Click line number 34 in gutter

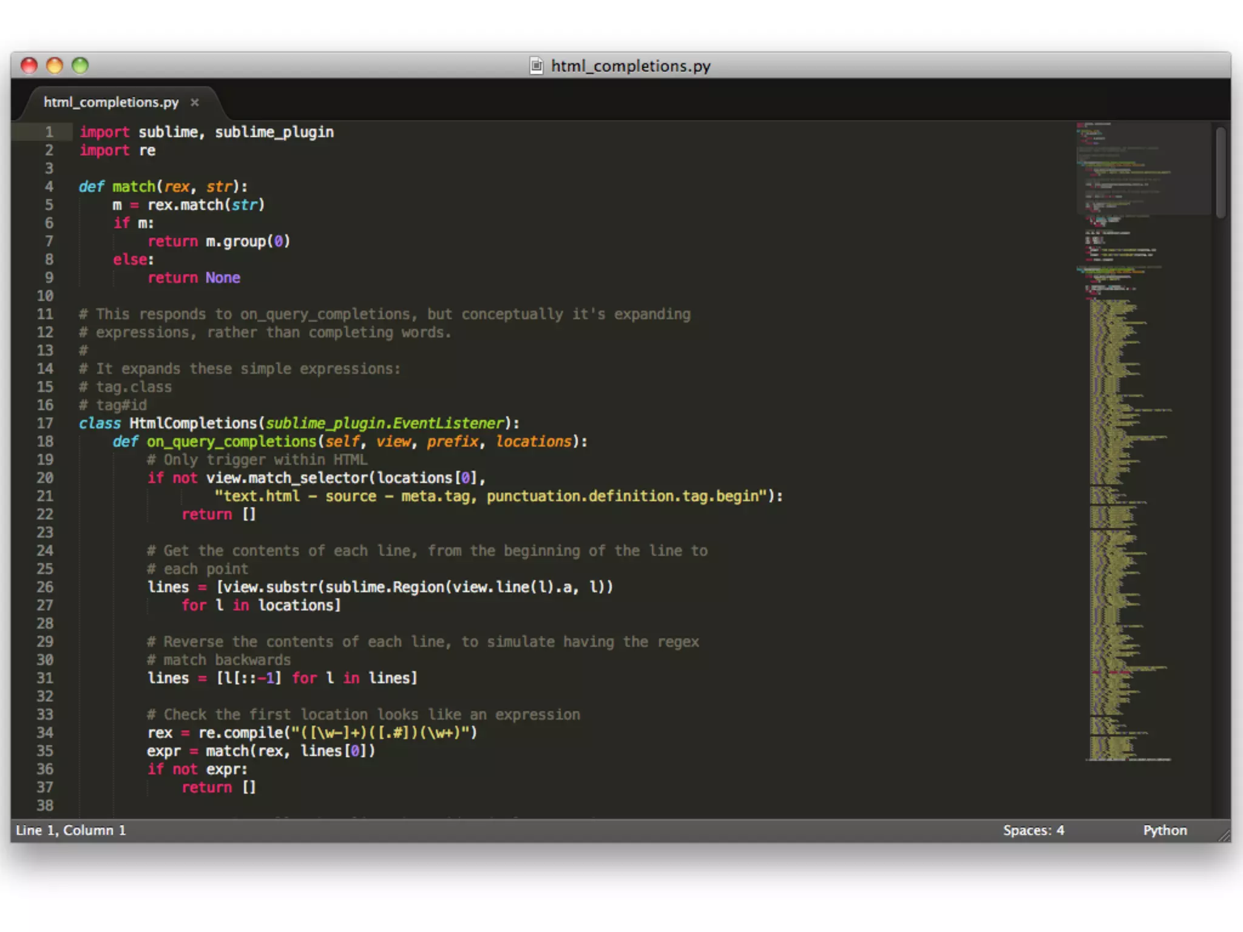(45, 733)
